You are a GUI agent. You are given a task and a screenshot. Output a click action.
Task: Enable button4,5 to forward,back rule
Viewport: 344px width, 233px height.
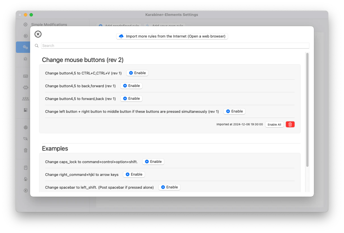[x=131, y=99]
